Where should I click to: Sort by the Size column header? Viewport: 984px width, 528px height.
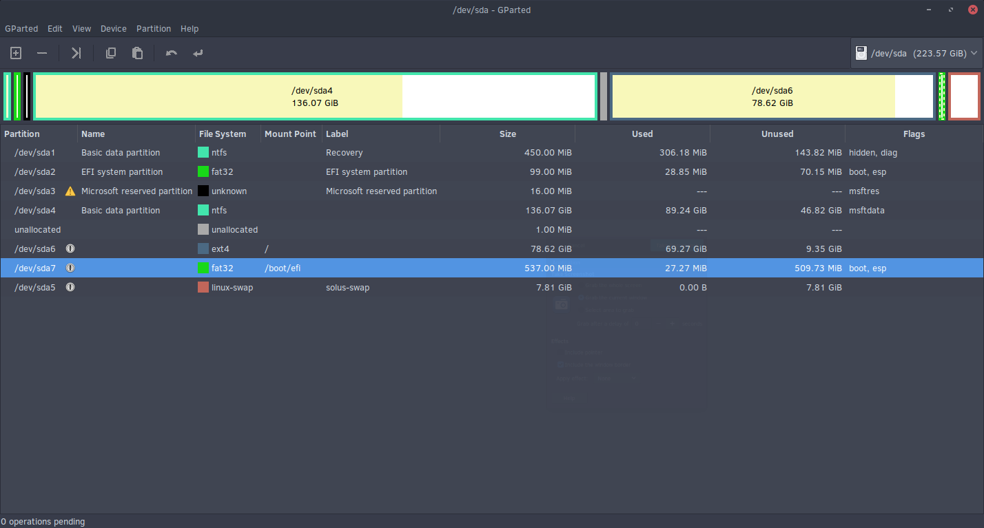pyautogui.click(x=507, y=134)
